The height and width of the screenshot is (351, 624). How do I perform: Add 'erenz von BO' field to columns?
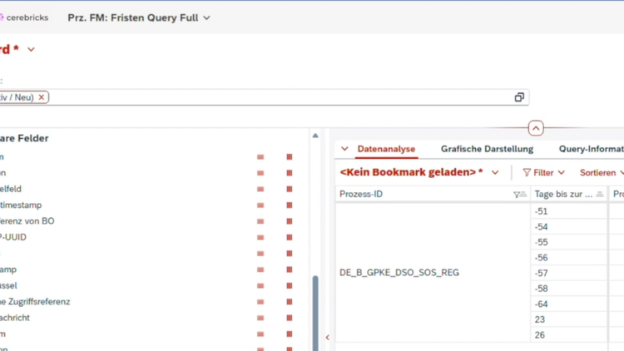point(290,221)
